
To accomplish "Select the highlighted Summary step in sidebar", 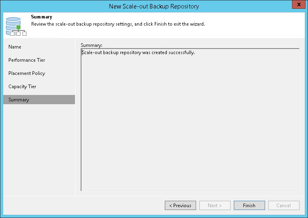I will [19, 100].
